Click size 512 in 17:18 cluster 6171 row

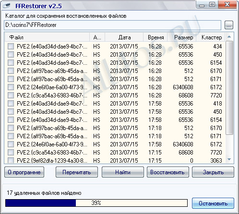coord(189,136)
